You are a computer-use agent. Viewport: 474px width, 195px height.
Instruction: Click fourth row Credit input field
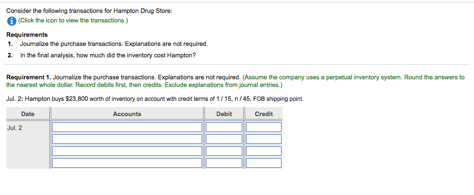[264, 163]
